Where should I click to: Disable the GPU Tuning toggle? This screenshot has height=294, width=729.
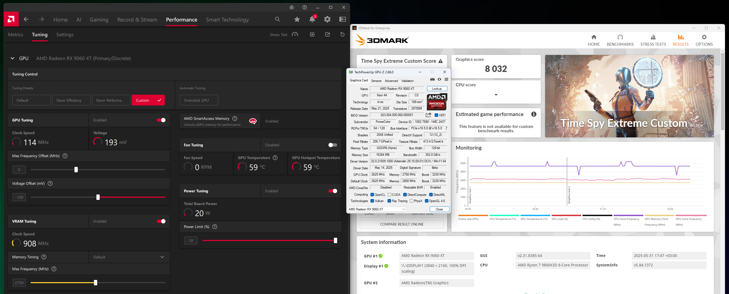coord(161,120)
